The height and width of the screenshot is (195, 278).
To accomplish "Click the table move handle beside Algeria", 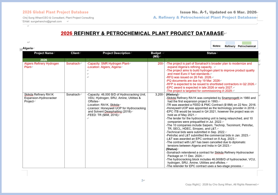I will (x=21, y=50).
